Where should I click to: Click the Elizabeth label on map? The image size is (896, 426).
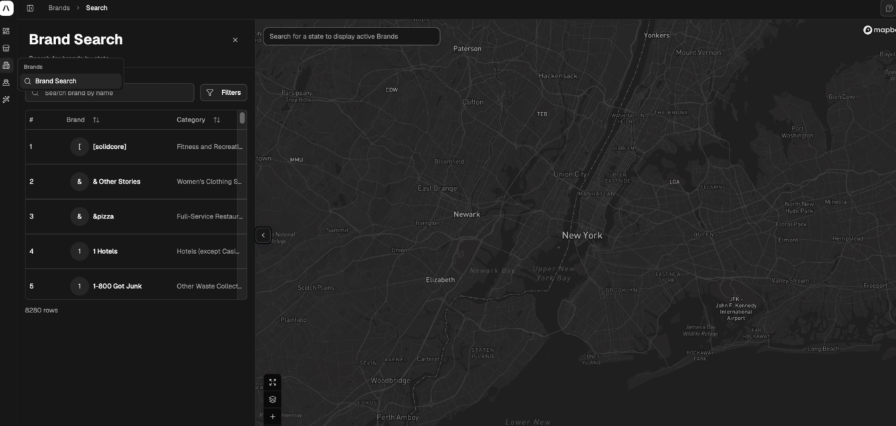tap(440, 280)
